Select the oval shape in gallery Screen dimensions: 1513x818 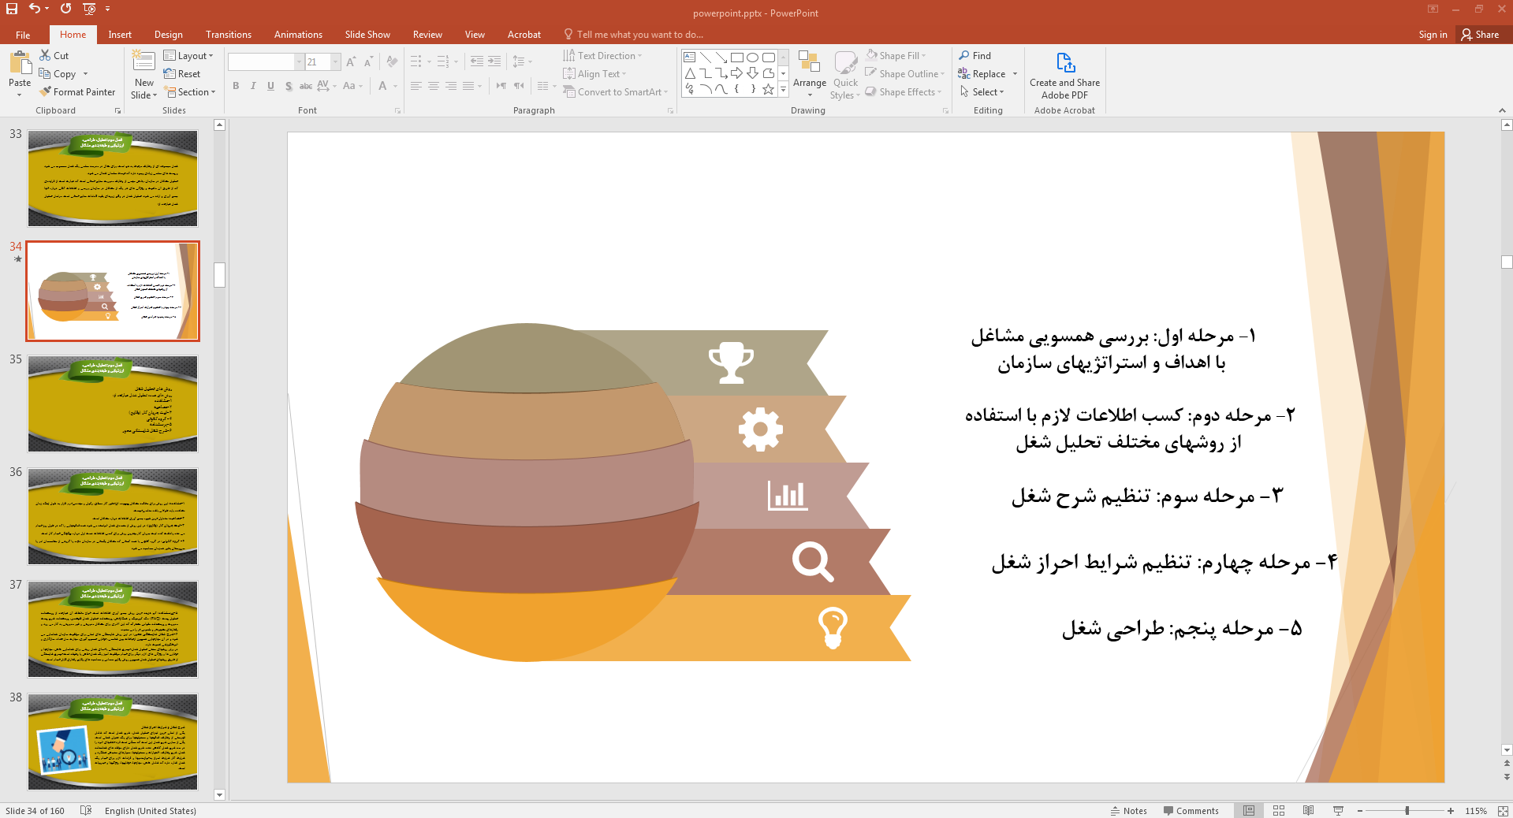tap(752, 58)
